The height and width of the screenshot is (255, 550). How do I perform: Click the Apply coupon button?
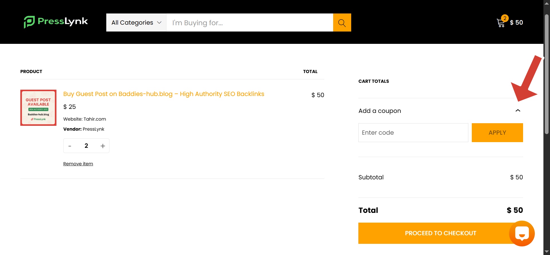[497, 133]
